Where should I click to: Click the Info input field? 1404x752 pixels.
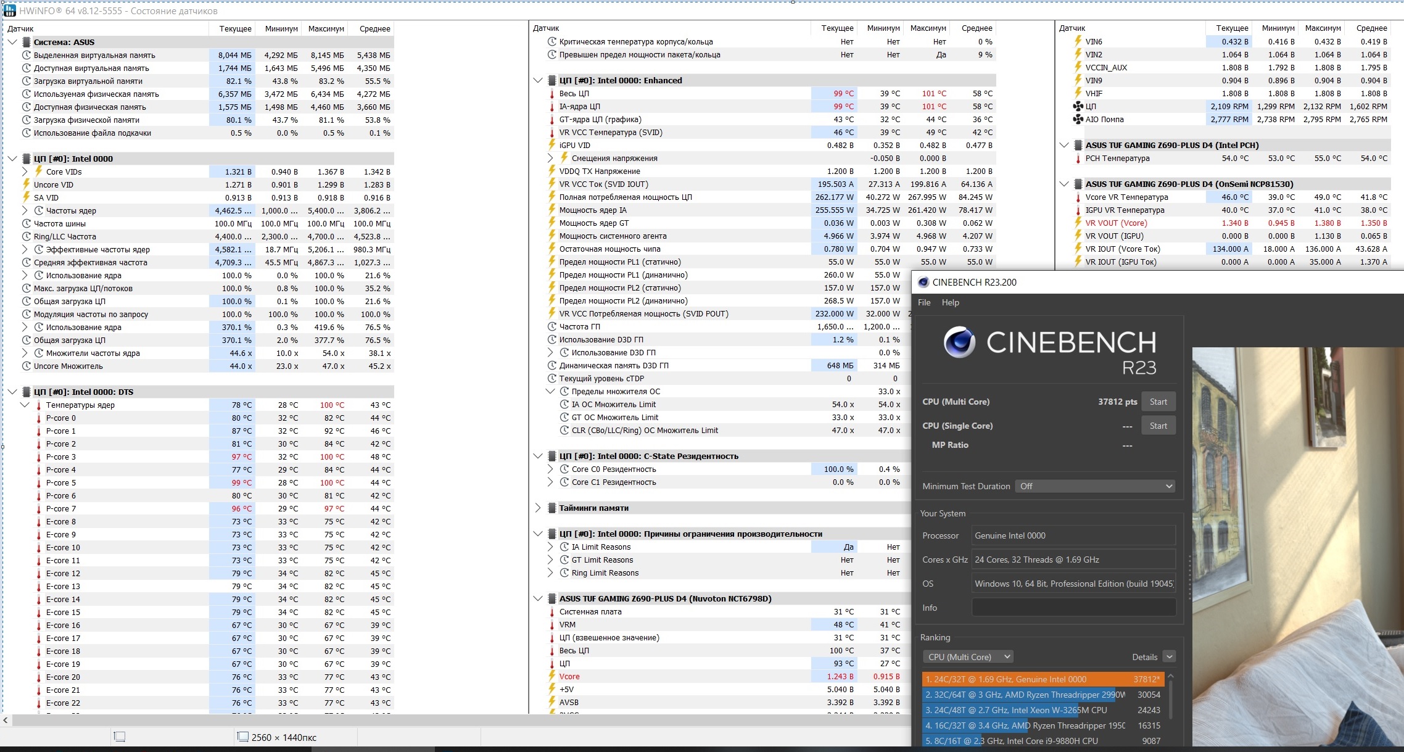pyautogui.click(x=1073, y=608)
